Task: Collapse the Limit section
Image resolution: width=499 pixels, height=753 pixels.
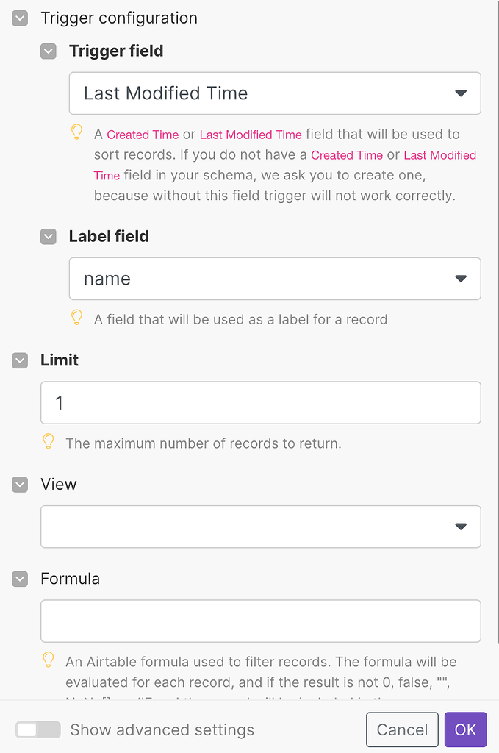Action: point(20,360)
